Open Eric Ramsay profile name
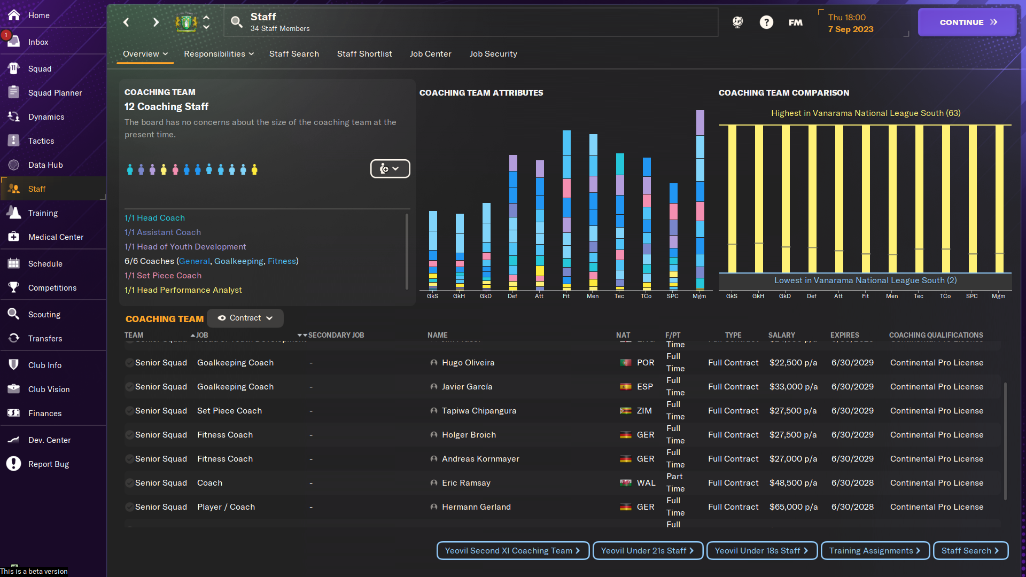This screenshot has height=577, width=1026. point(466,483)
